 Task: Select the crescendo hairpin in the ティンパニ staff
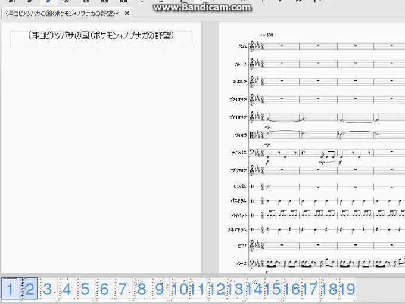[331, 162]
